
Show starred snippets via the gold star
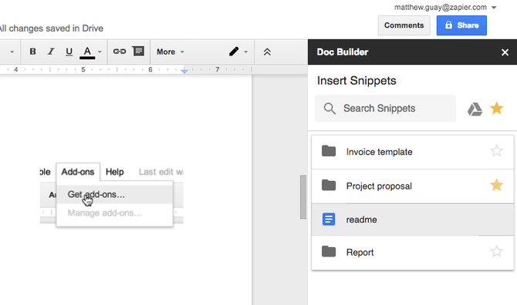497,109
